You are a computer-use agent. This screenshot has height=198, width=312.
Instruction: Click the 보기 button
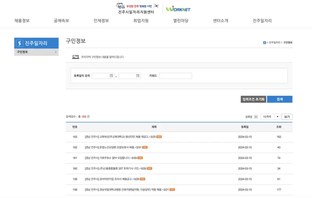coord(287,117)
